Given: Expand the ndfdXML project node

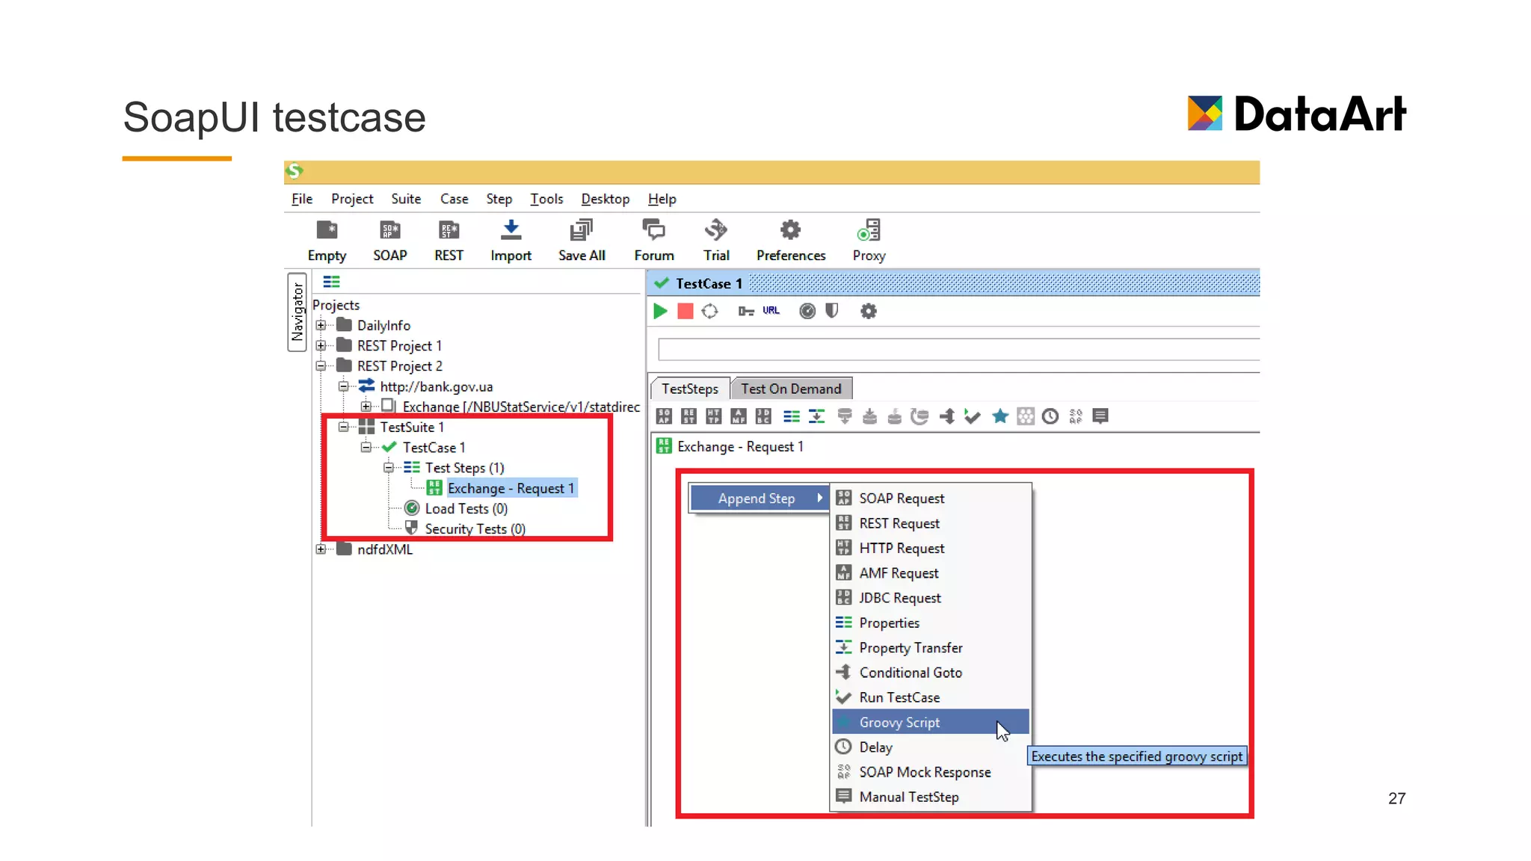Looking at the screenshot, I should [x=321, y=549].
